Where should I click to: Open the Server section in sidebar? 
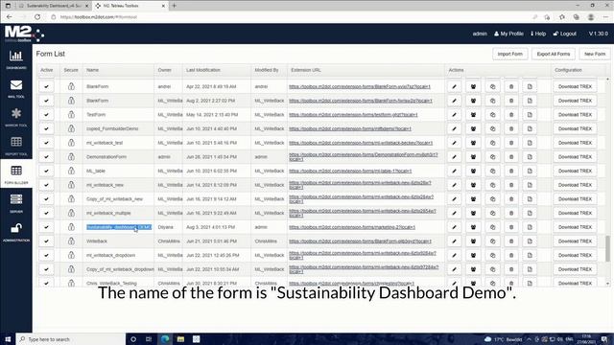pos(16,203)
